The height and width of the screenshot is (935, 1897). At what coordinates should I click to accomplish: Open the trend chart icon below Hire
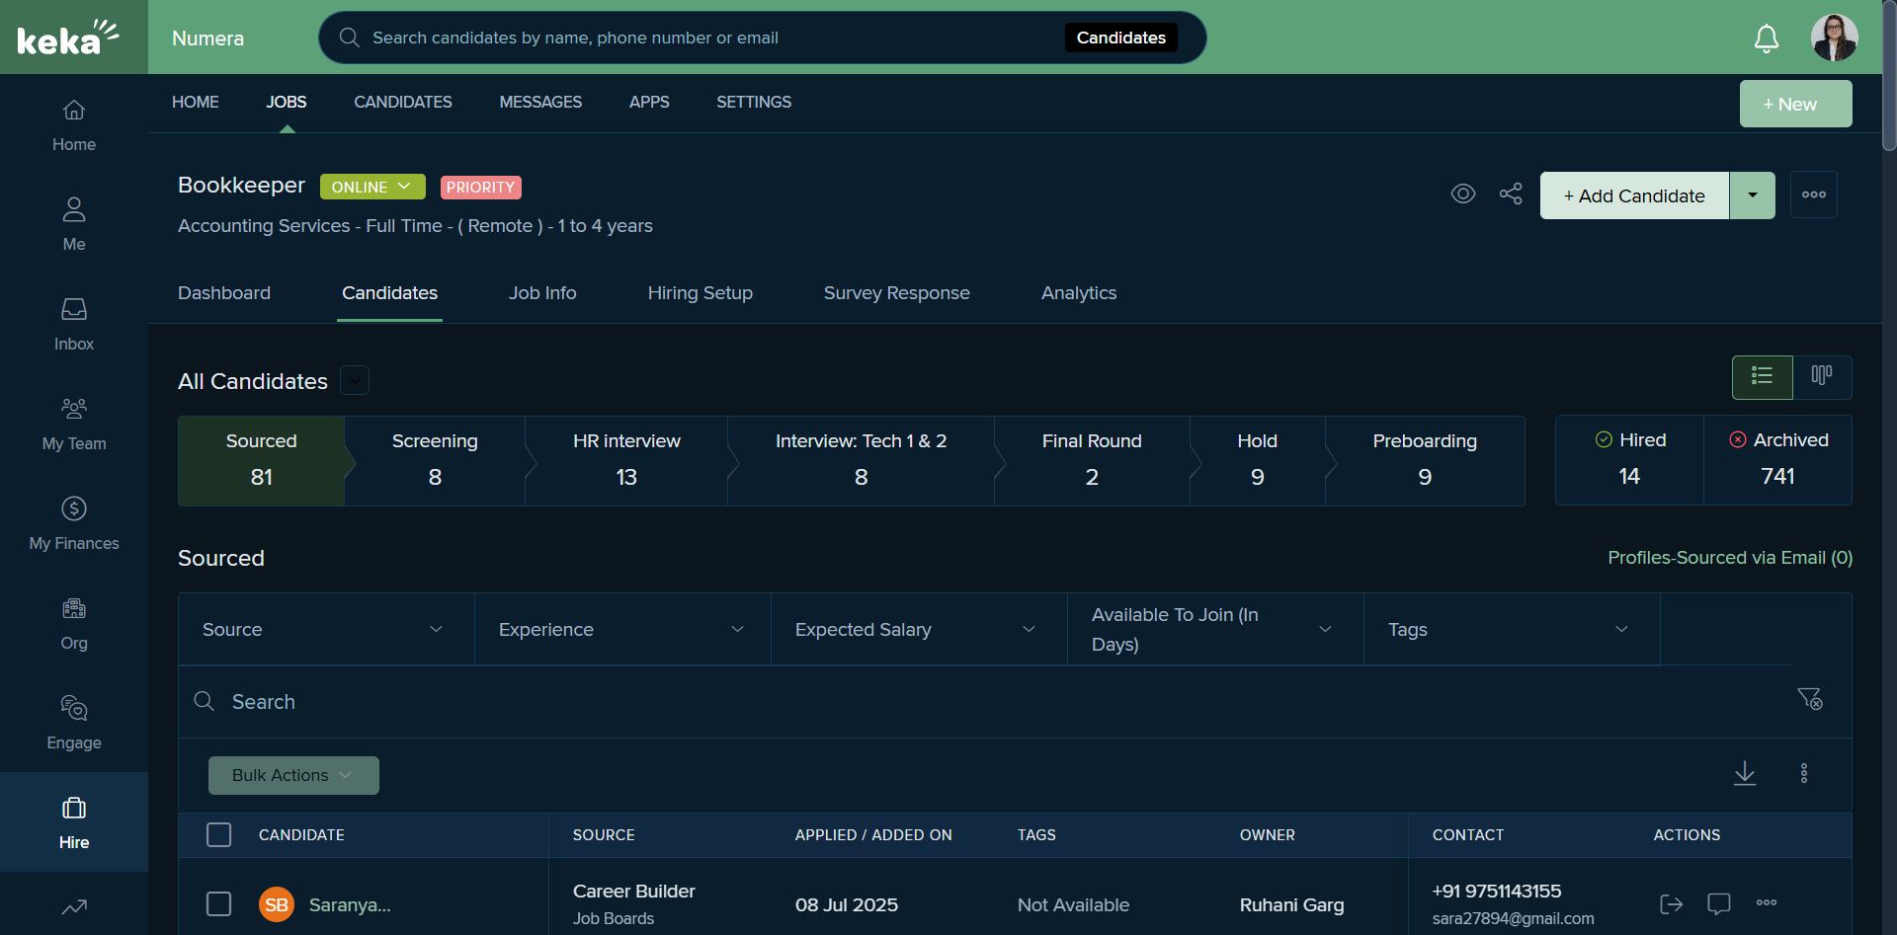click(x=74, y=906)
